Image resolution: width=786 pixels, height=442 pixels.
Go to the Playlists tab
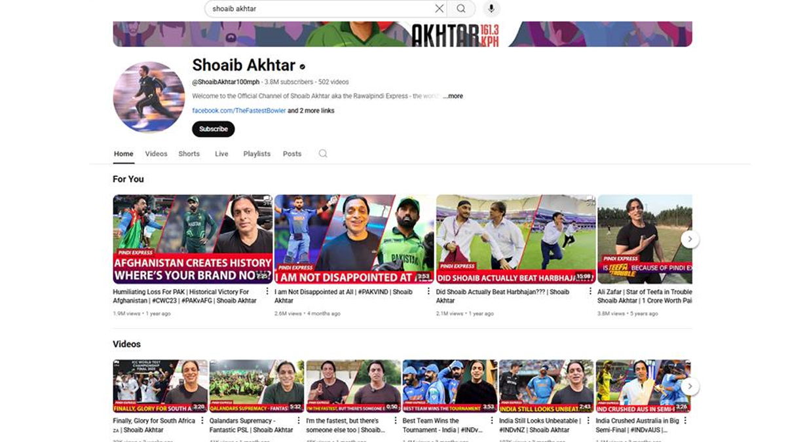point(257,154)
